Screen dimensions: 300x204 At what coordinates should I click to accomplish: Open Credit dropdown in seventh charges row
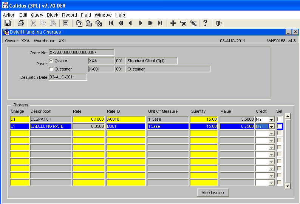coord(271,162)
